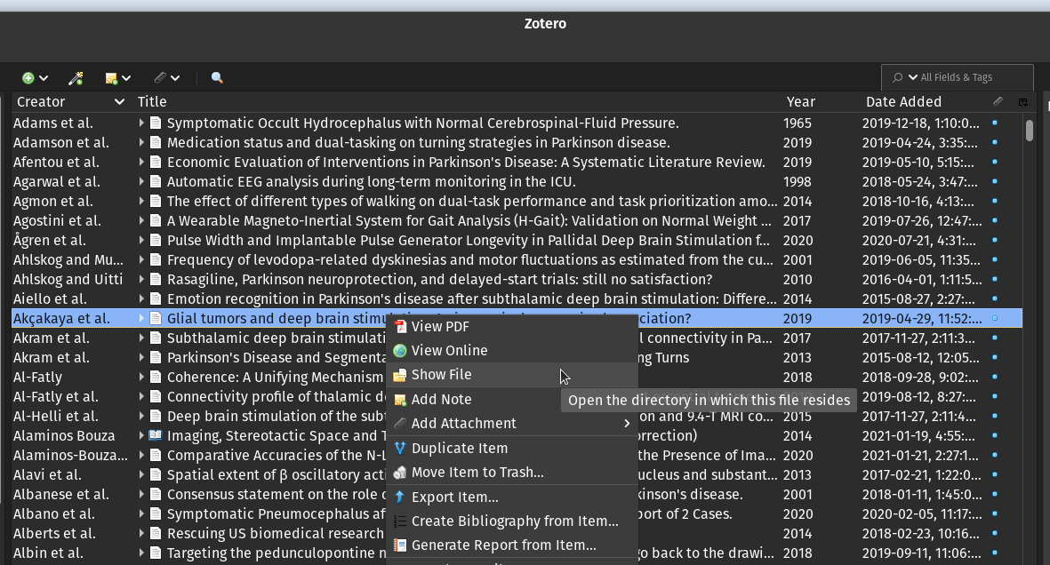Expand the Agostini et al. item
This screenshot has height=565, width=1050.
141,221
